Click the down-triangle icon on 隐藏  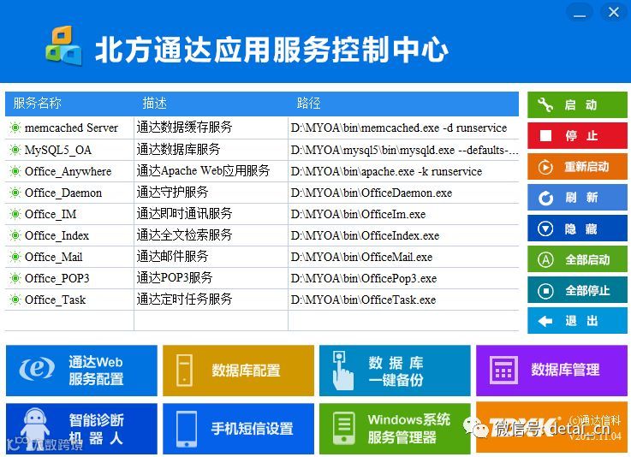(x=545, y=228)
